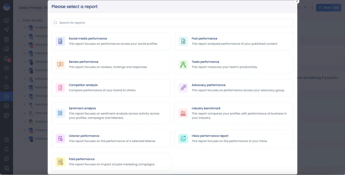Uncheck the last vistasocial profile
Viewport: 345px width, 175px height.
point(24,138)
